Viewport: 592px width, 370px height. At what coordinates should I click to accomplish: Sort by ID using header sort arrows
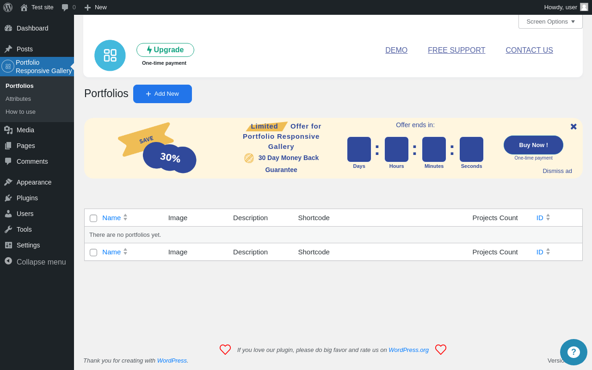[x=548, y=217]
